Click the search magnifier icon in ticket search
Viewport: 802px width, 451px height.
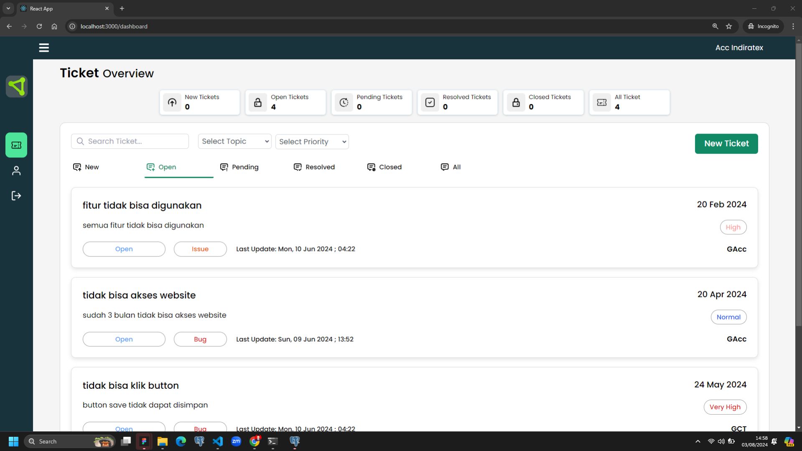click(80, 141)
